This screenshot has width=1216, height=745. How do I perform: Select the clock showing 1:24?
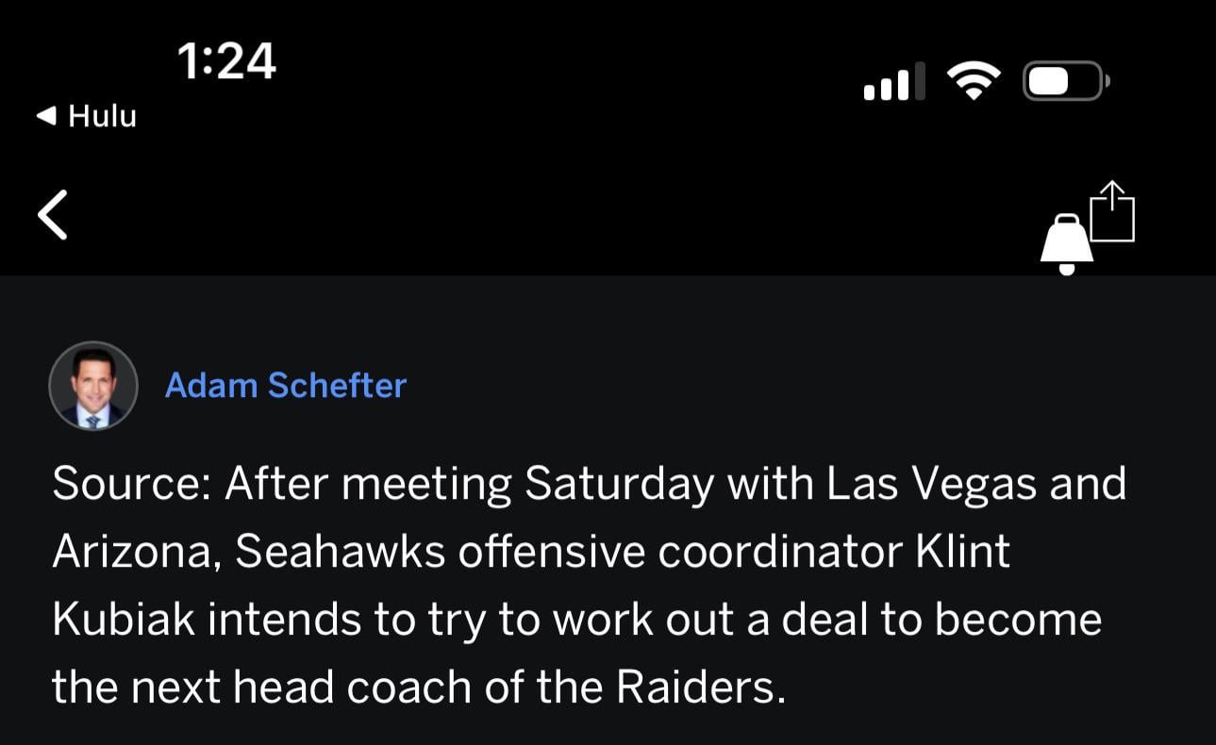[x=226, y=60]
